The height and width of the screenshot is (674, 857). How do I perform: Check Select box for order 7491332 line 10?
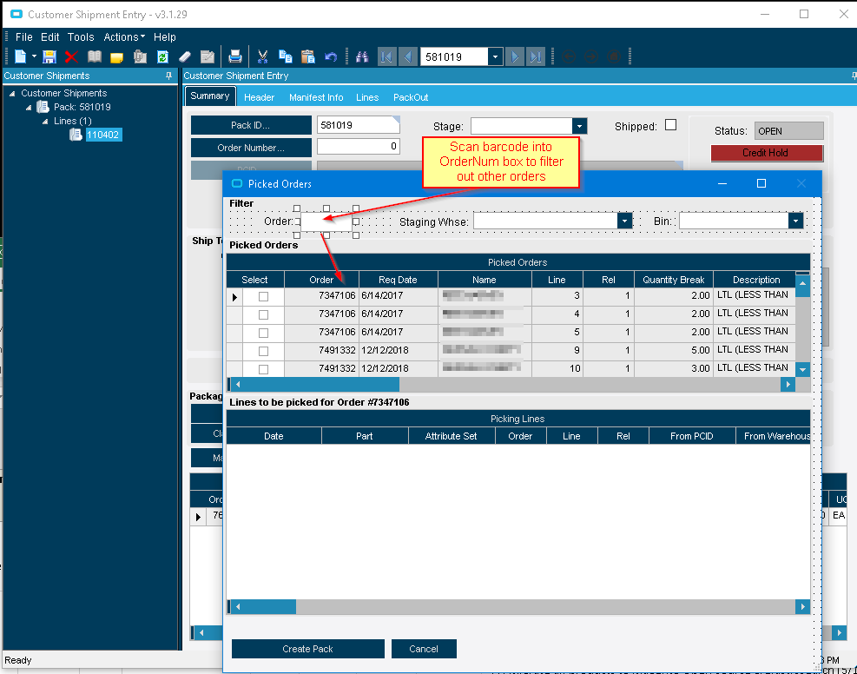[x=263, y=369]
